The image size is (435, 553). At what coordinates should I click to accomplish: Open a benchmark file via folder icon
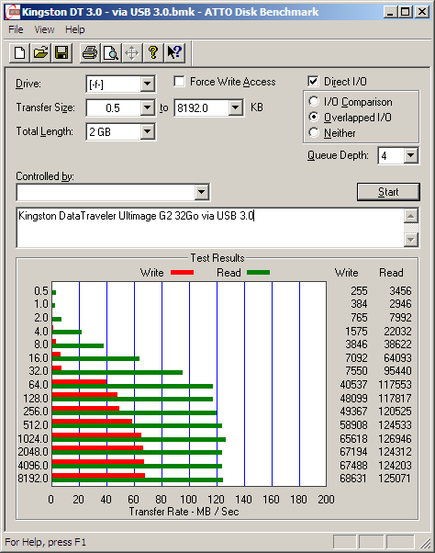click(41, 53)
